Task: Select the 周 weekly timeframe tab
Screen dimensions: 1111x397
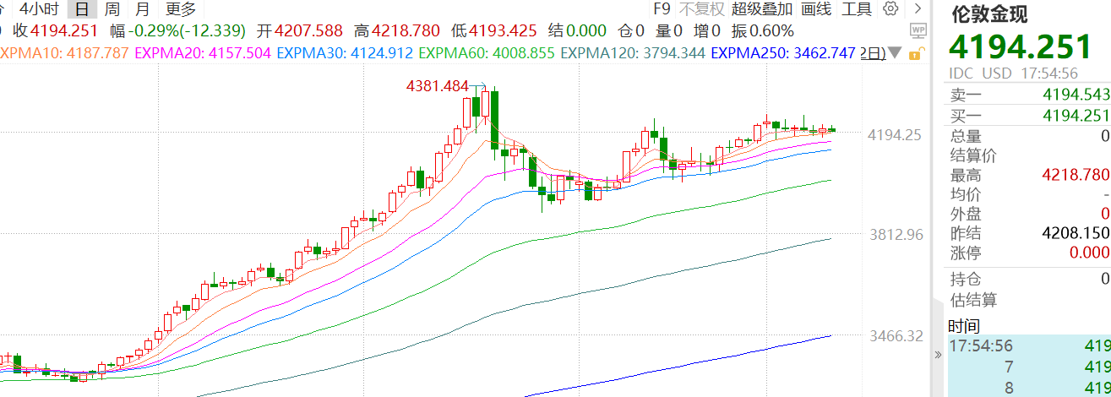Action: click(112, 9)
